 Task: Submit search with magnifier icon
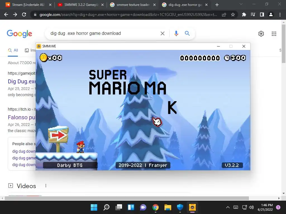tap(187, 33)
